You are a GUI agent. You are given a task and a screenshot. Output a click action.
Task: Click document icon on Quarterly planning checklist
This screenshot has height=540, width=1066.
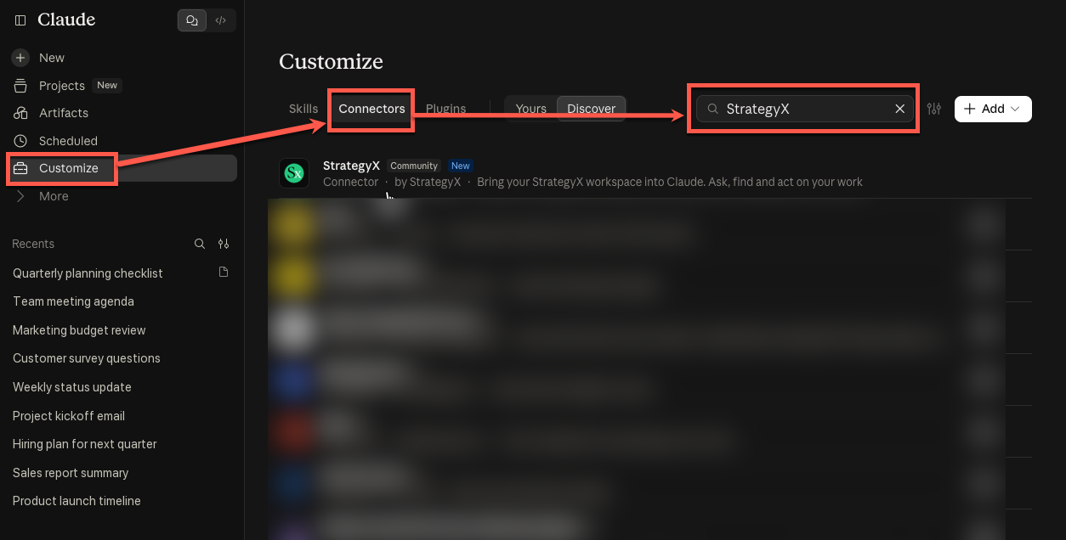point(224,273)
